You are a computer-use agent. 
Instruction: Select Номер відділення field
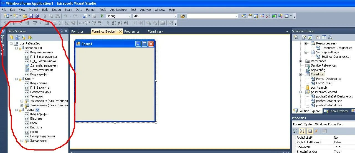[x=42, y=136]
